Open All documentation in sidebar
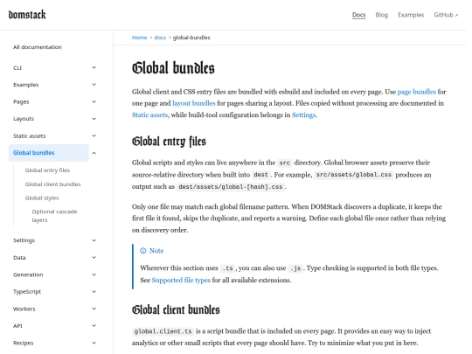 pos(38,47)
